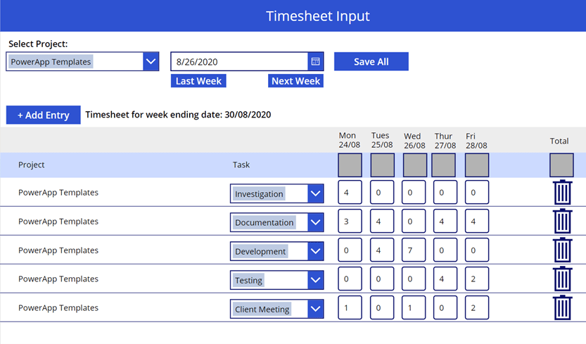Delete the Investigation row with trash icon

coord(563,192)
